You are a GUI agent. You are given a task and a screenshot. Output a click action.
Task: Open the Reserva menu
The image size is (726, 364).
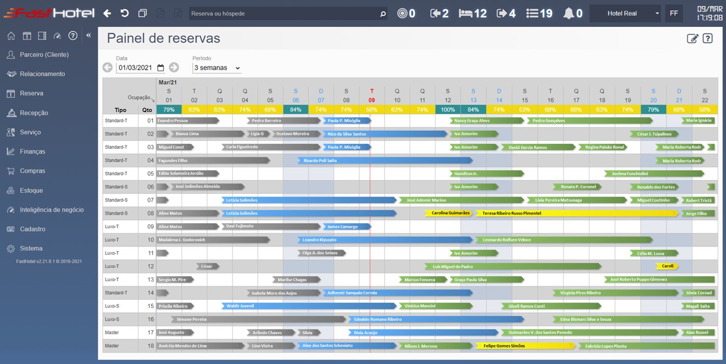click(31, 93)
